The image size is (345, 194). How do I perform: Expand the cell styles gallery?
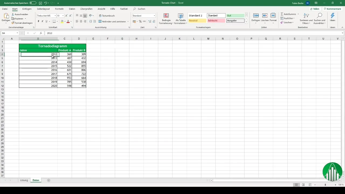click(x=246, y=22)
